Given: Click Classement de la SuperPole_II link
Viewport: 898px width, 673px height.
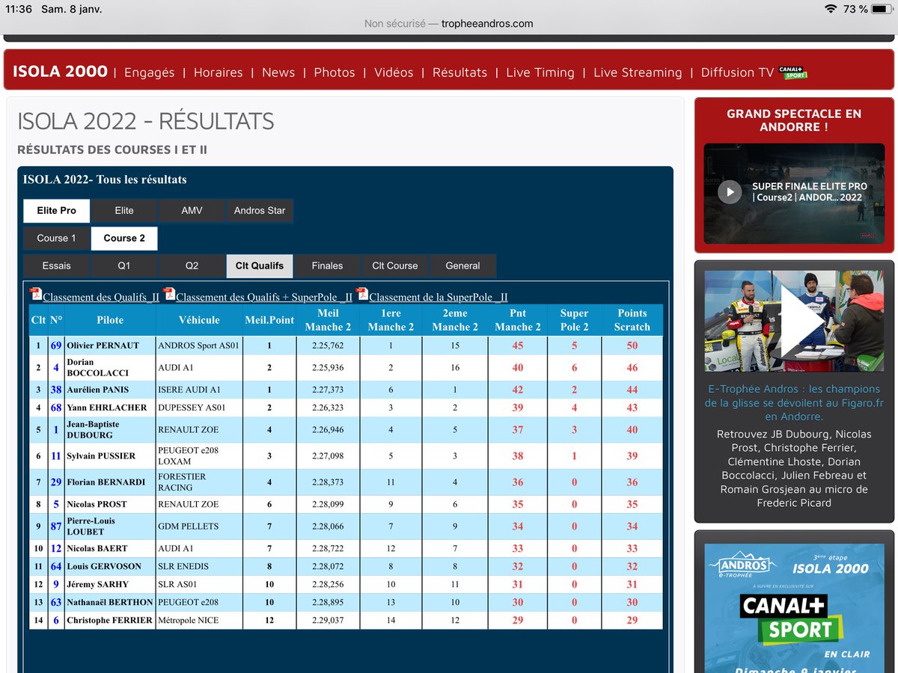Looking at the screenshot, I should point(439,297).
